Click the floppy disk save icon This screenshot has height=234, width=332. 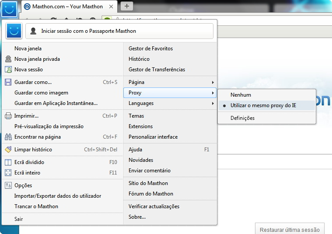click(x=8, y=82)
